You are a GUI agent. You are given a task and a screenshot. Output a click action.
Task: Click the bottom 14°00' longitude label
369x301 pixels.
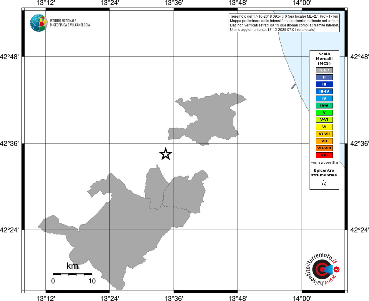(x=302, y=298)
